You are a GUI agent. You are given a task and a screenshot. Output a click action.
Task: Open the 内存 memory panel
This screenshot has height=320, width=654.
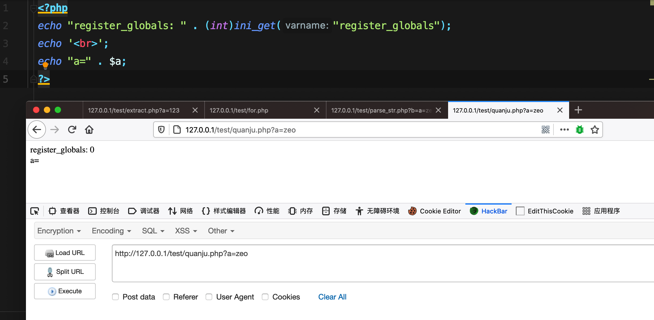301,211
